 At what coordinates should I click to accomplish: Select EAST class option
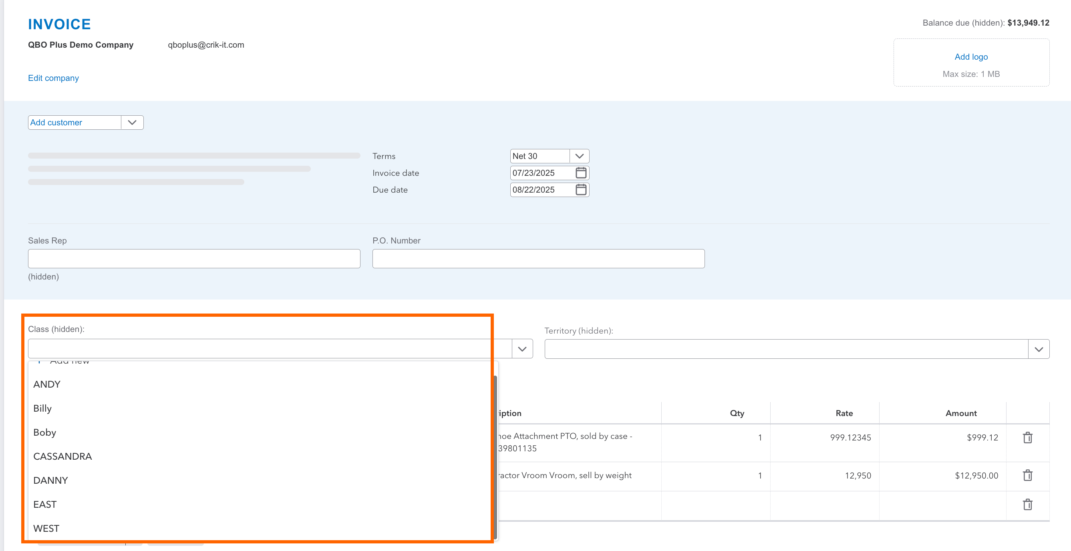(45, 505)
